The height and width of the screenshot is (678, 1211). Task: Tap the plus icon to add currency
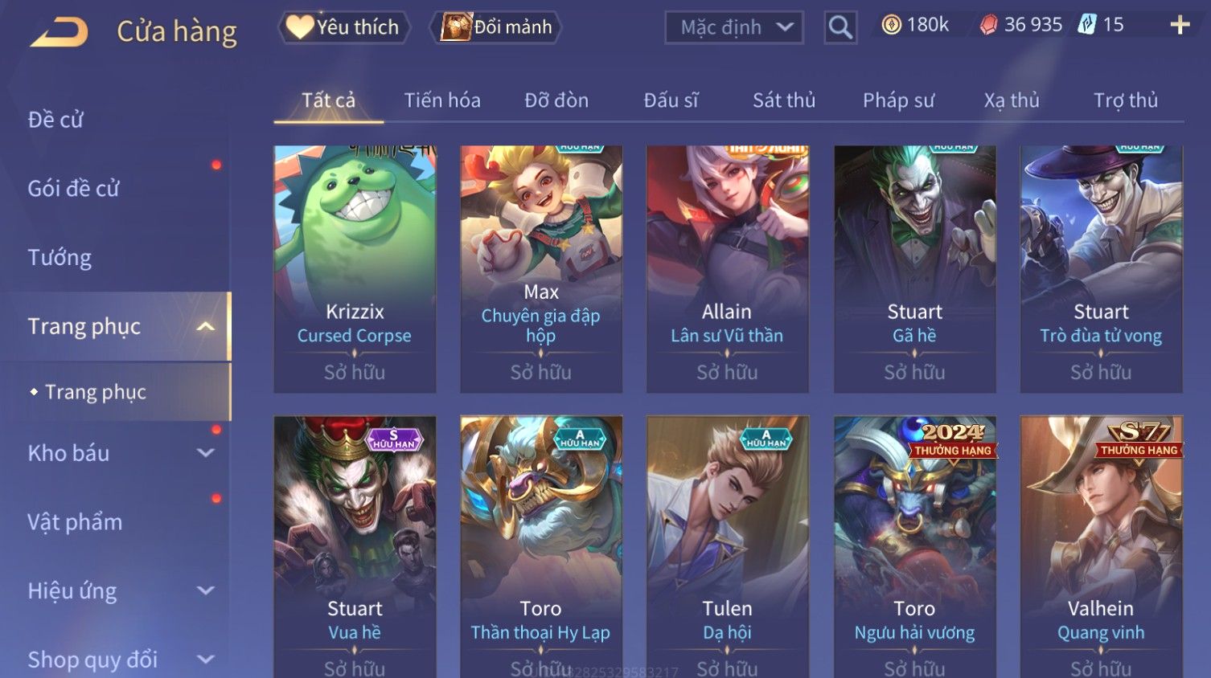pyautogui.click(x=1180, y=26)
